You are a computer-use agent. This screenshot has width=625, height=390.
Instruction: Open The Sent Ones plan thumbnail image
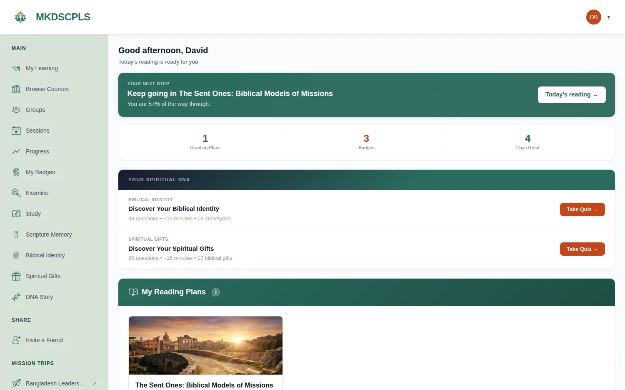(205, 346)
